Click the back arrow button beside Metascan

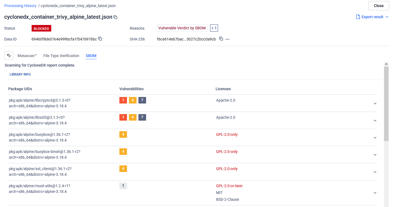(9, 55)
